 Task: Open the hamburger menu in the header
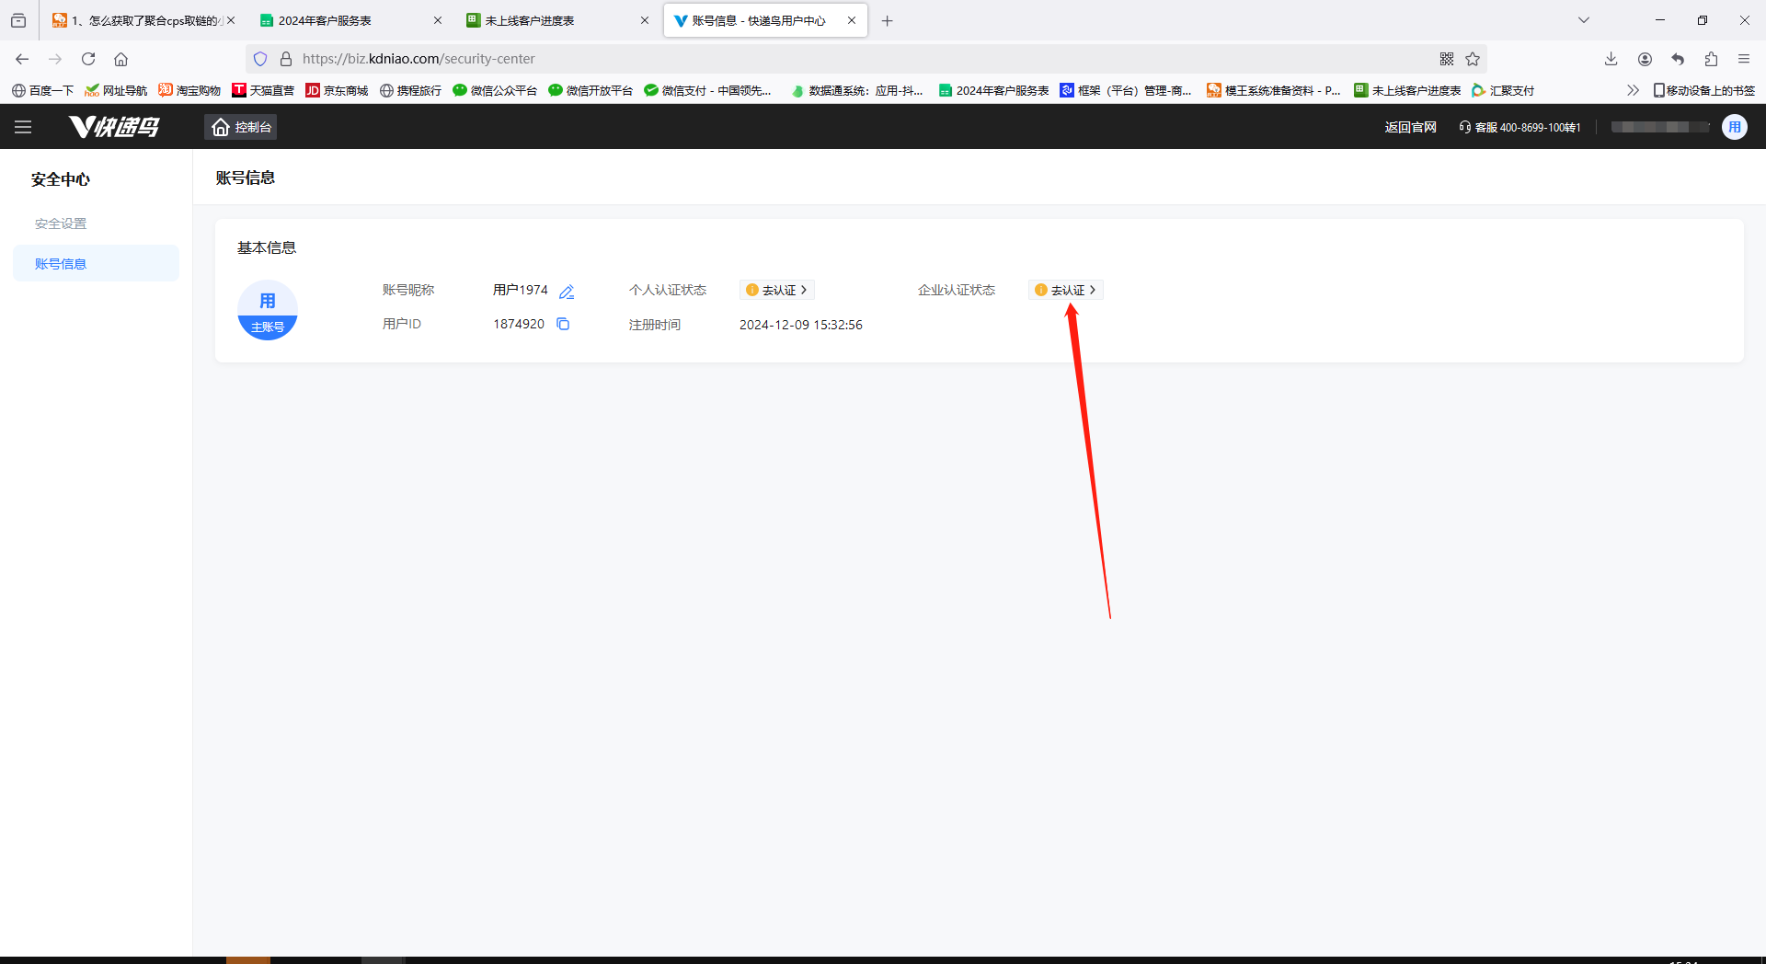pos(23,127)
